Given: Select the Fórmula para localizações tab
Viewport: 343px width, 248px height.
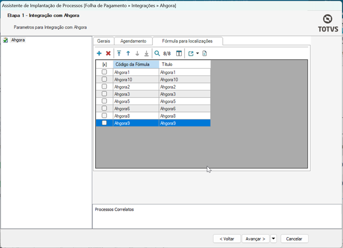Looking at the screenshot, I should [x=187, y=41].
